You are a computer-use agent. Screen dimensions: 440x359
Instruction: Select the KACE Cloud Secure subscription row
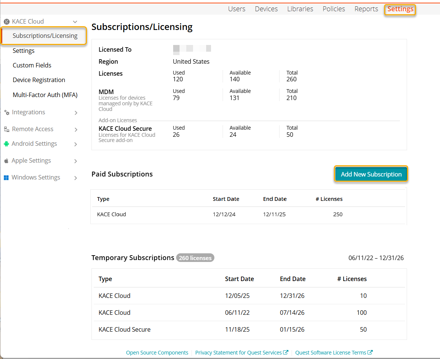coord(124,330)
